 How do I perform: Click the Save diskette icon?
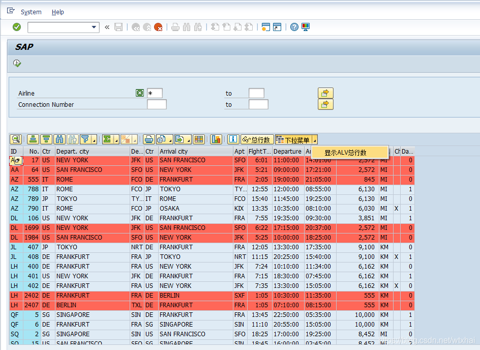[x=118, y=27]
